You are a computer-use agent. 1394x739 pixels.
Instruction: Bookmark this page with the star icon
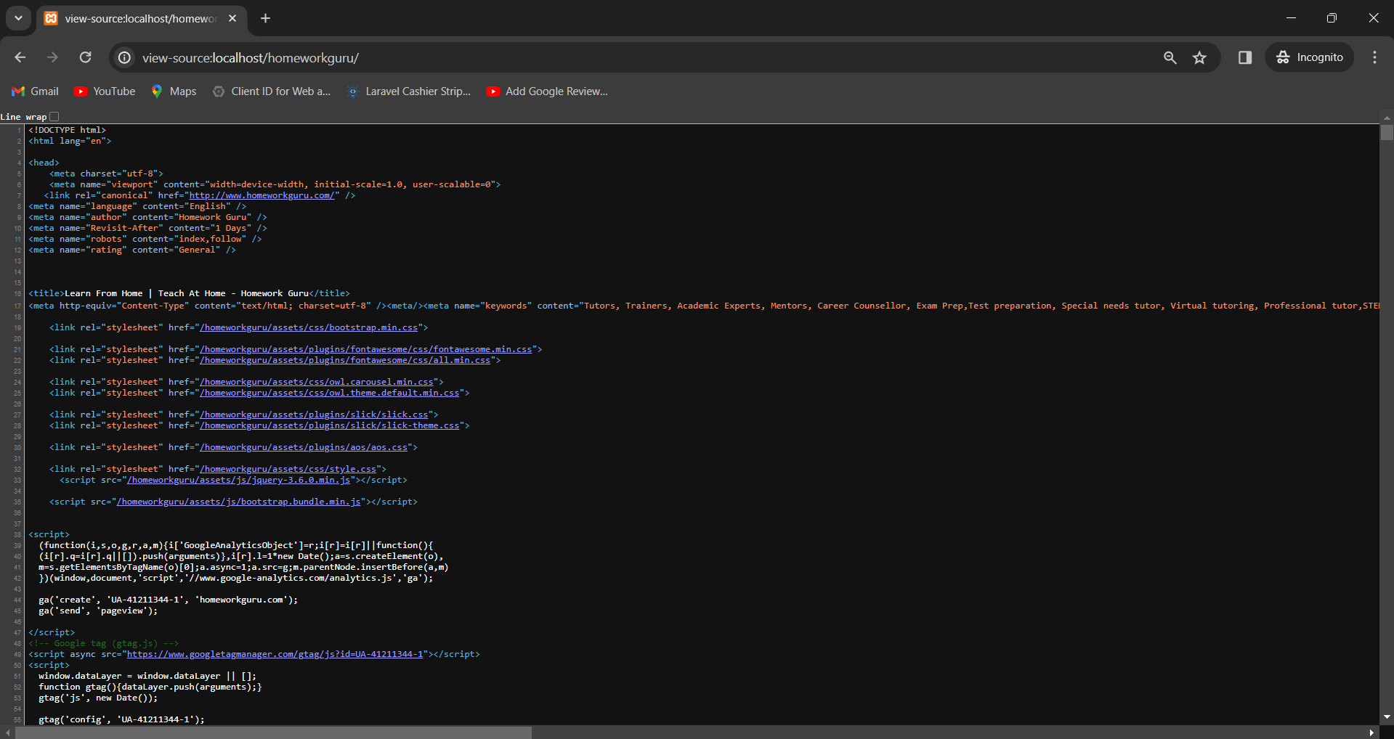(1199, 57)
